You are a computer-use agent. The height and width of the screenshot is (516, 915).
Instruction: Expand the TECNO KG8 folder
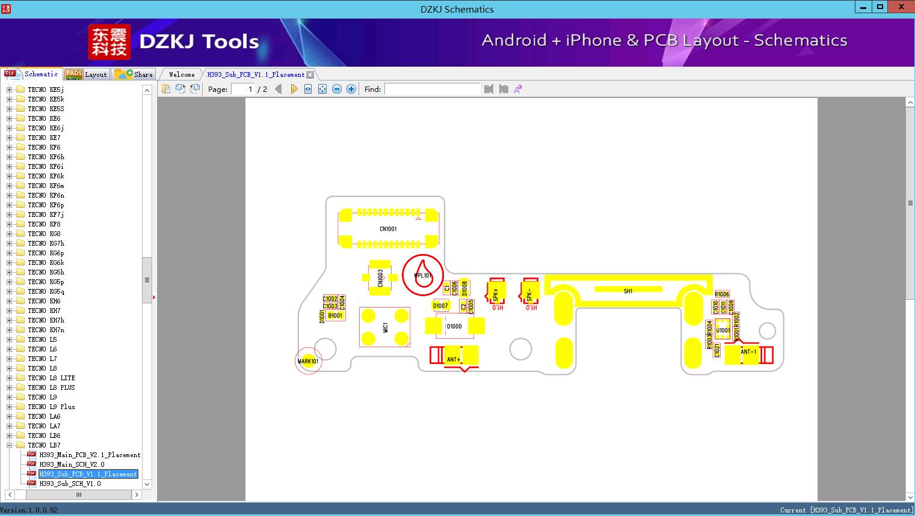(9, 234)
